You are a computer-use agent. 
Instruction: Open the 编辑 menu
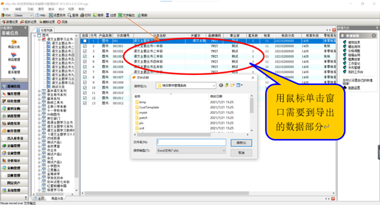click(x=18, y=9)
